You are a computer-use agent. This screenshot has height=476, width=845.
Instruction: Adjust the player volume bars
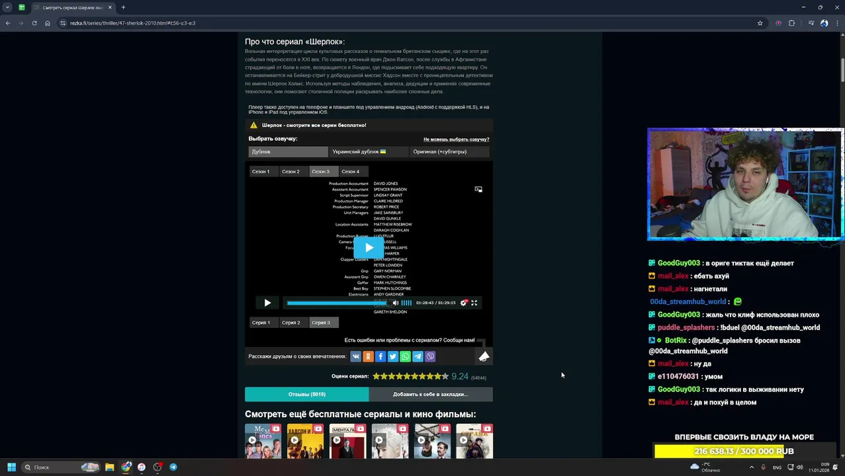[x=406, y=303]
